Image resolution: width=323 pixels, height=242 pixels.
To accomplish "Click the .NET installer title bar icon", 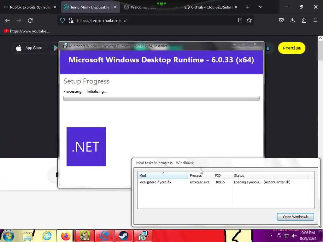I will 65,46.
